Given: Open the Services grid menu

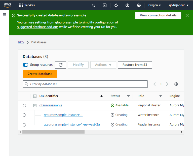Looking at the screenshot, I should pos(27,5).
